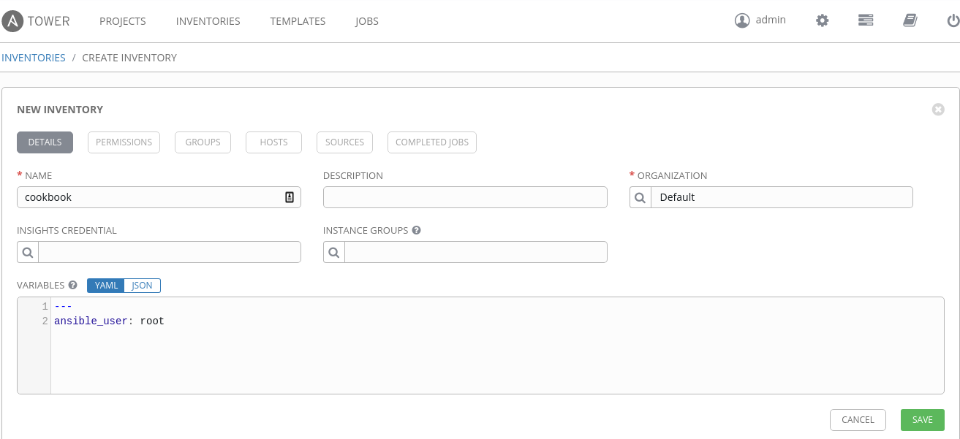Click the Inventories breadcrumb link
960x439 pixels.
(34, 58)
